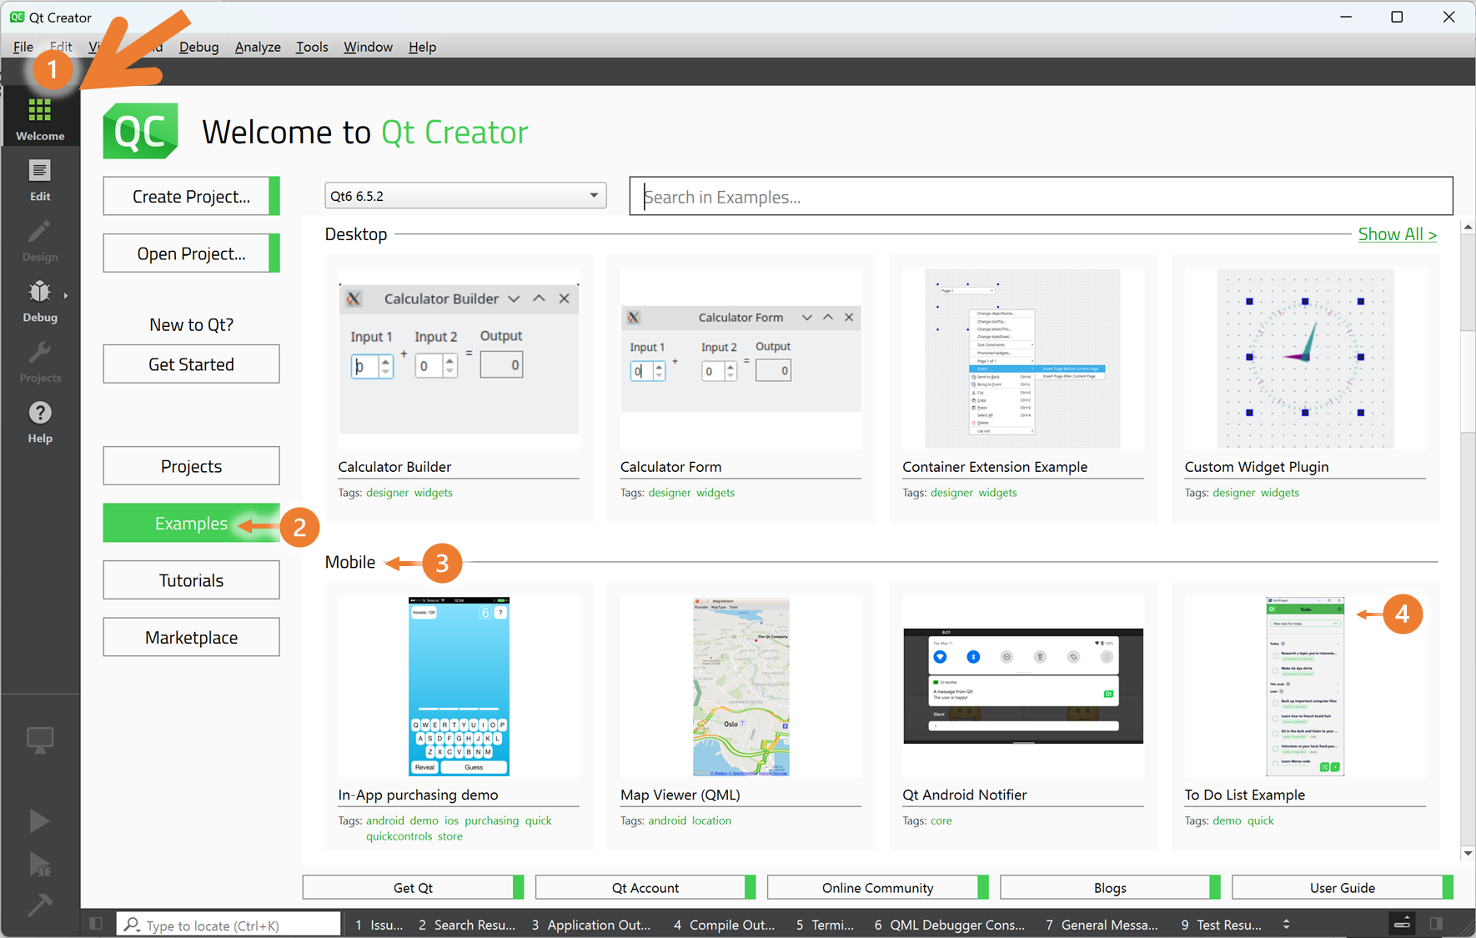Screen dimensions: 1476x938
Task: Open Calculator Builder example thumbnail
Action: tap(459, 359)
